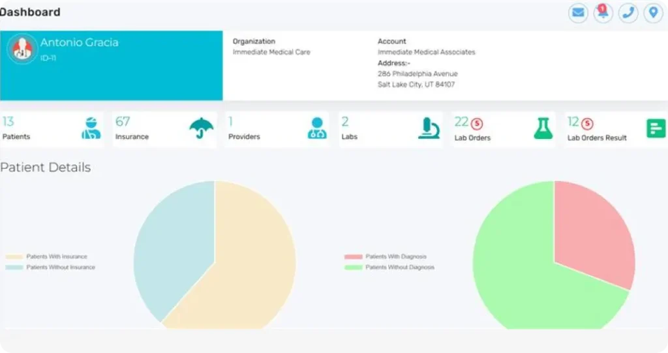Toggle Patients Without Insurance legend item

pos(60,268)
